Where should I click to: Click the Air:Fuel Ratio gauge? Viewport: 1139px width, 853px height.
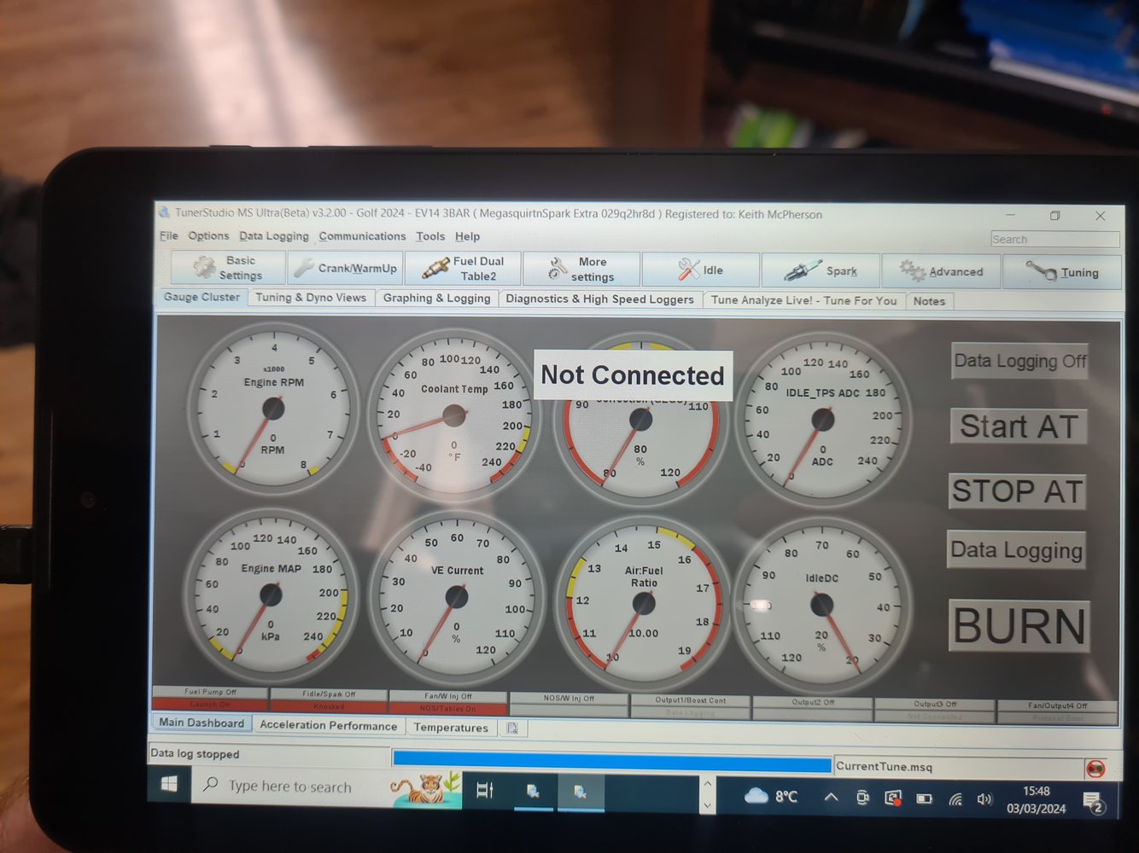[644, 603]
